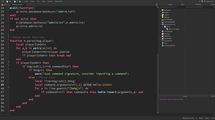Click the purple log message in Output
The height and width of the screenshot is (120, 215).
click(171, 99)
